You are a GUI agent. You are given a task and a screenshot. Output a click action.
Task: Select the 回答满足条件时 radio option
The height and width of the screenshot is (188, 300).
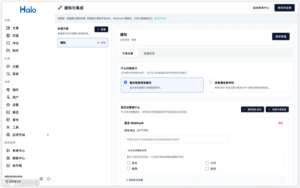click(211, 82)
